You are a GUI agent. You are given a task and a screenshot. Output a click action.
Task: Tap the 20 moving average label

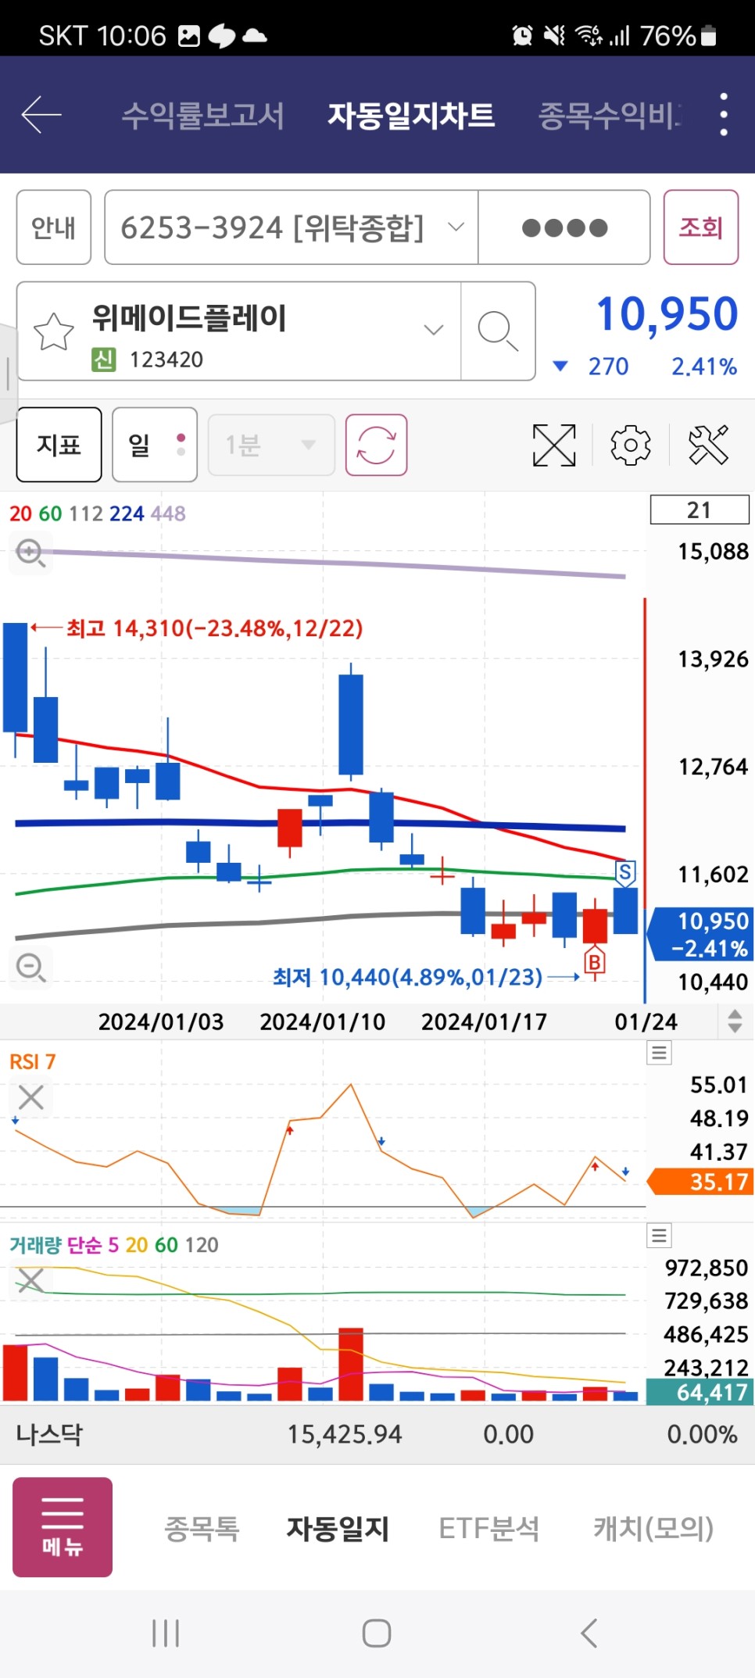point(20,513)
